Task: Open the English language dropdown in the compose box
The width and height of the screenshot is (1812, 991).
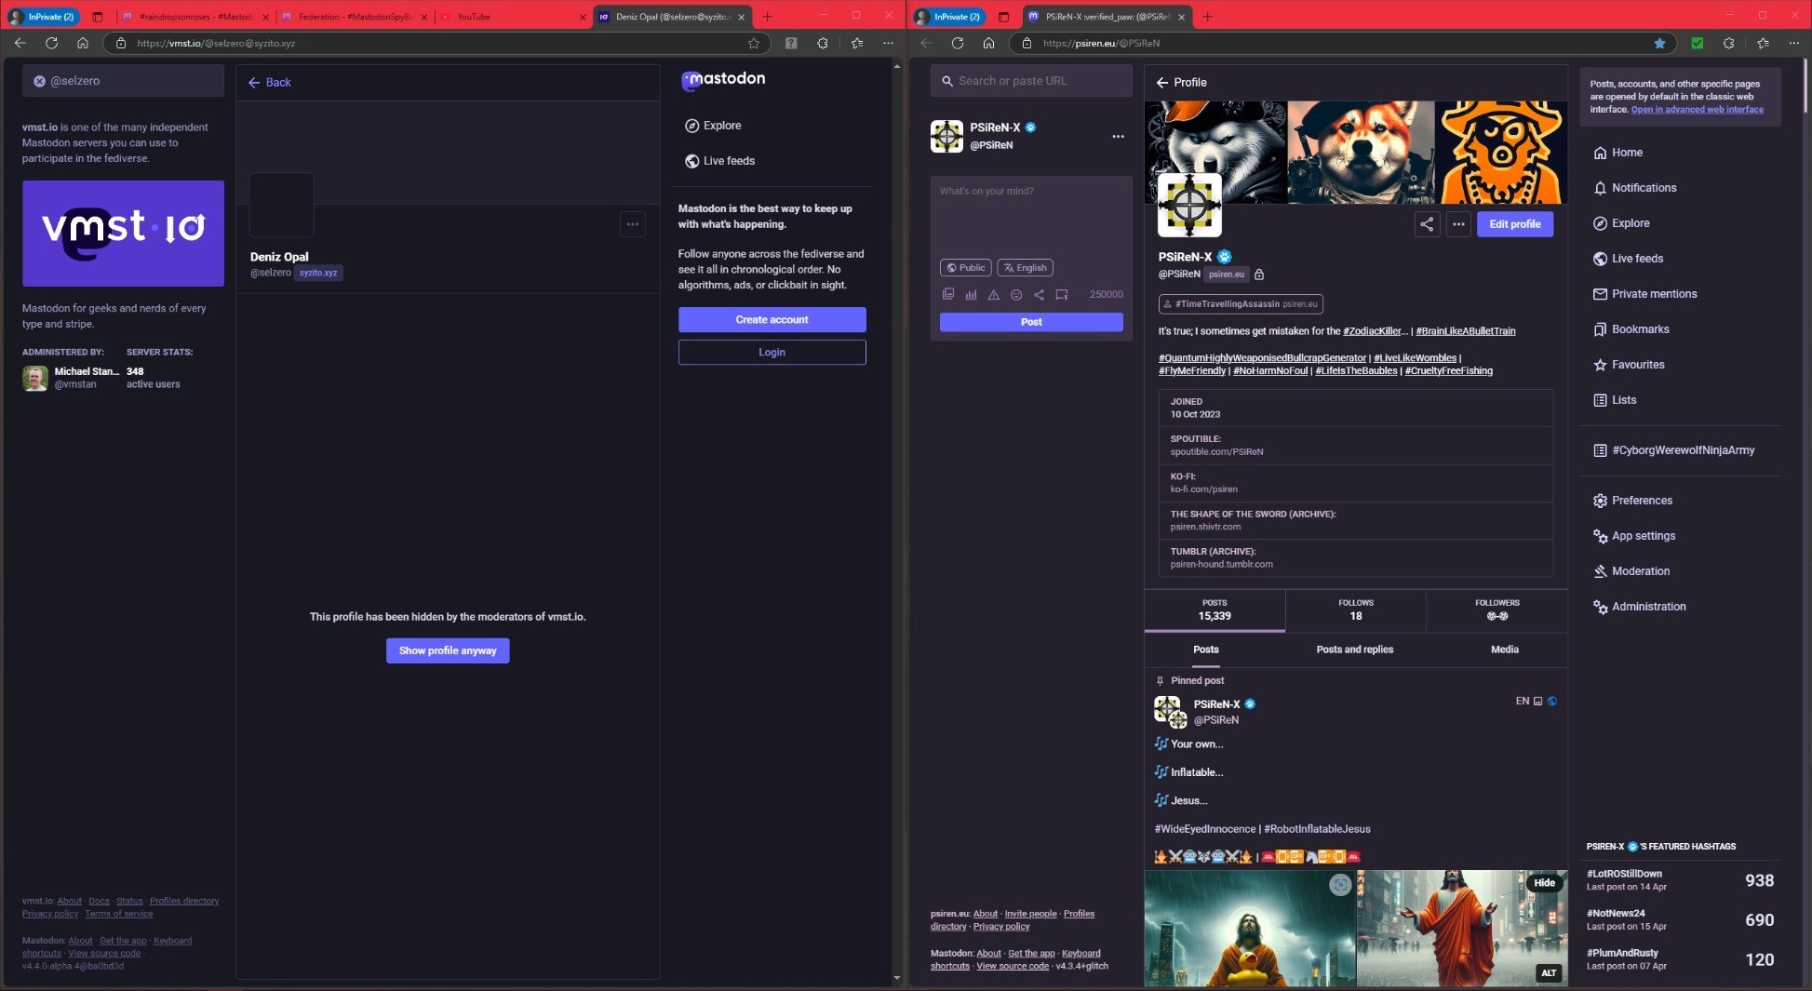Action: [1026, 268]
